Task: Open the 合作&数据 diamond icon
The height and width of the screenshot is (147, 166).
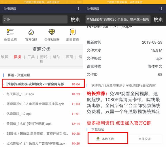Action: pos(52,32)
